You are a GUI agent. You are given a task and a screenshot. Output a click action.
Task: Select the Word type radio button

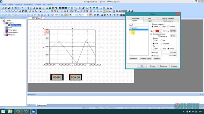click(161, 48)
